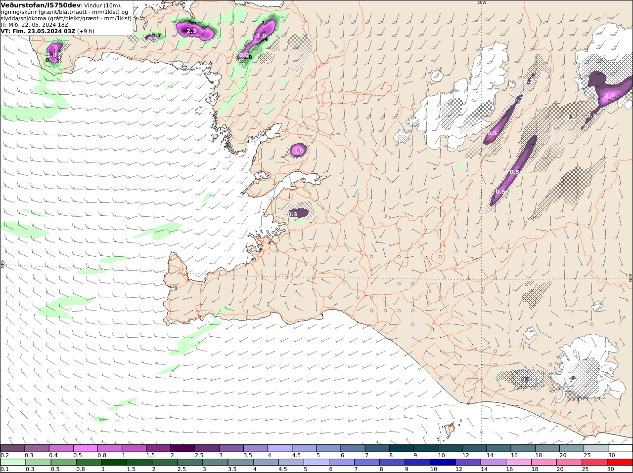Pick the upper legend swatch between 1 and 1.5
This screenshot has width=633, height=473.
point(134,448)
